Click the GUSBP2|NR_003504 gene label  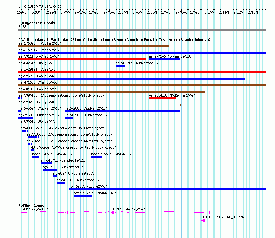33,209
